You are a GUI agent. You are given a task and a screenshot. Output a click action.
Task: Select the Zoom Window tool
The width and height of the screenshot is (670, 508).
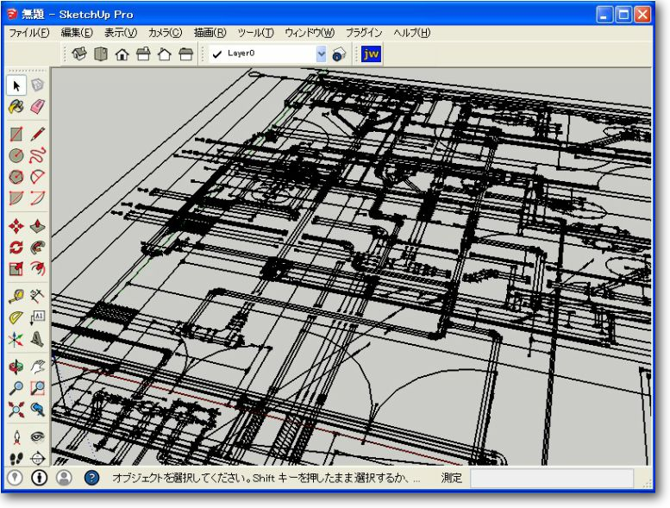[x=38, y=388]
